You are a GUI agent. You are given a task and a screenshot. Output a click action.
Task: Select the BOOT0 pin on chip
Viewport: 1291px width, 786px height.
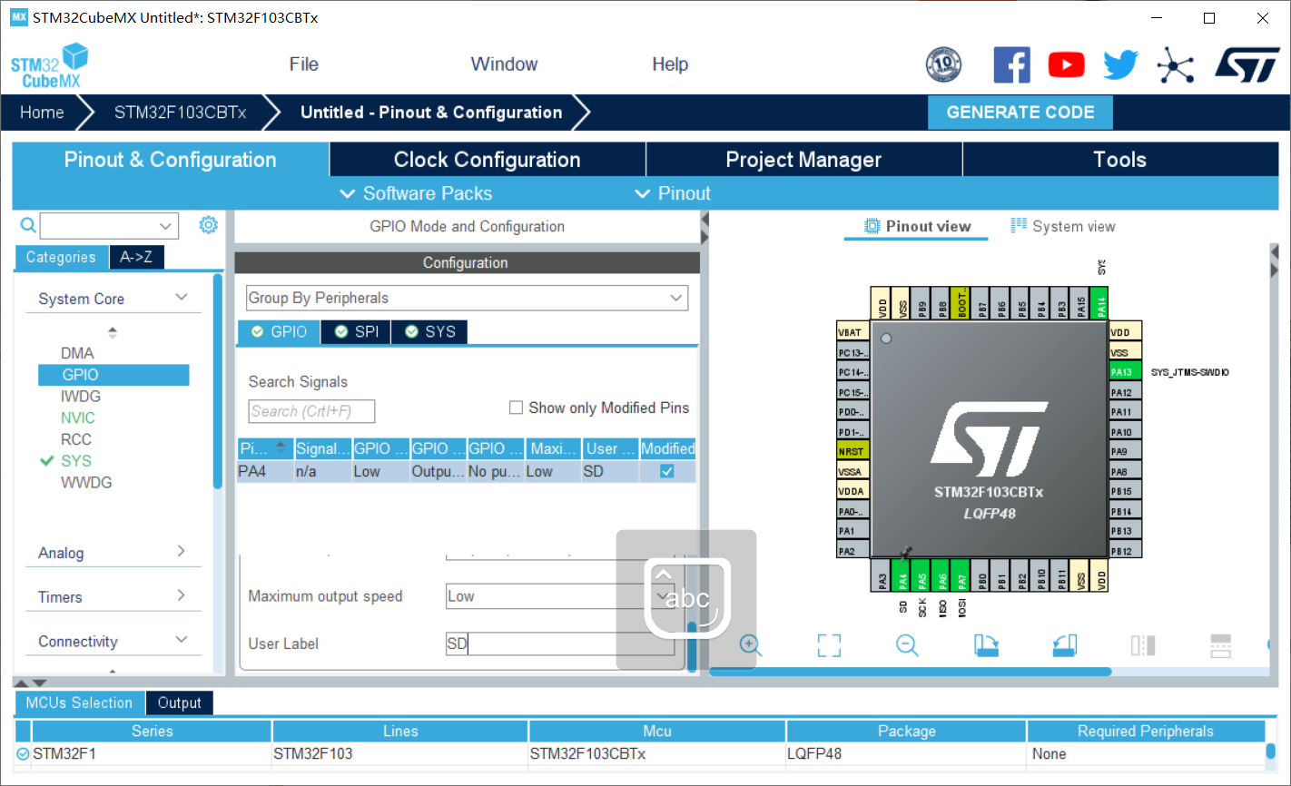[x=962, y=302]
